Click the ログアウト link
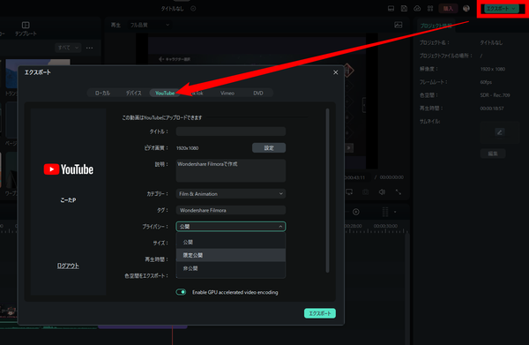This screenshot has height=345, width=529. [68, 266]
